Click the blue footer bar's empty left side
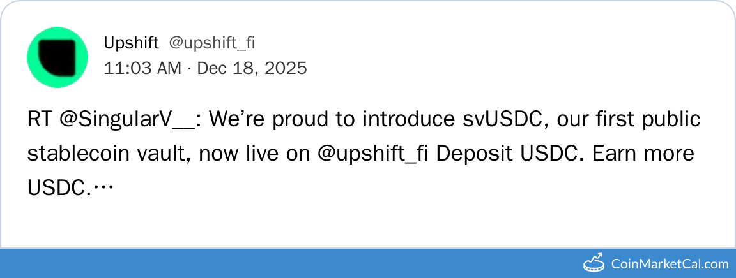This screenshot has height=278, width=736. point(192,263)
